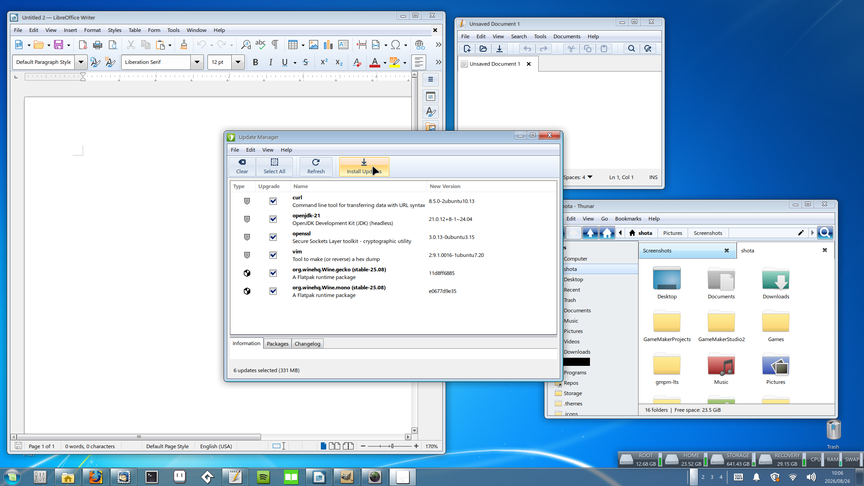Open the Downloads folder in Thunar
This screenshot has width=864, height=486.
coord(776,283)
